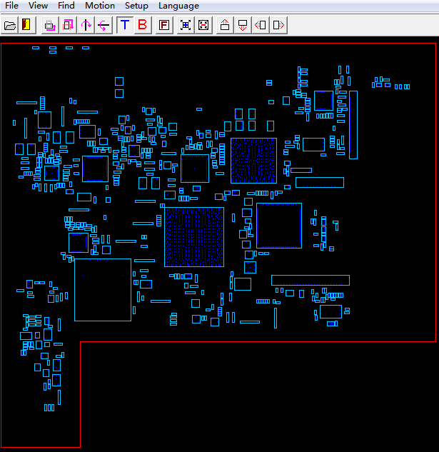Pan the view down with arrow icon

[243, 25]
